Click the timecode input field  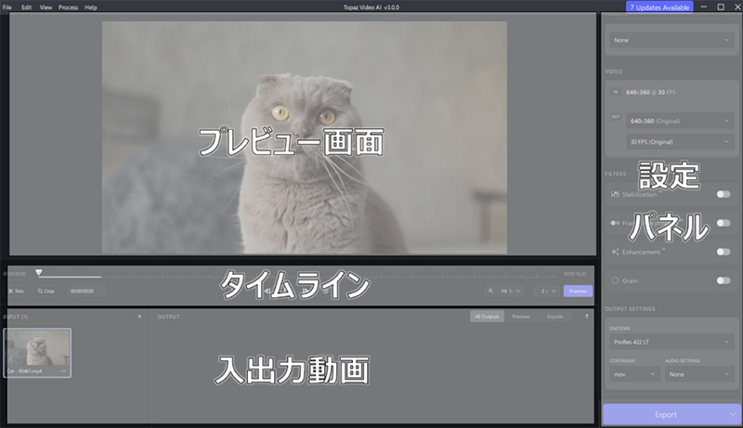point(86,291)
